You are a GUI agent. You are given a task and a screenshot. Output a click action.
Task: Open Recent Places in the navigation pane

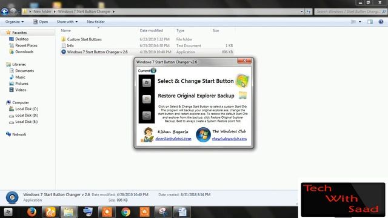[x=26, y=45]
